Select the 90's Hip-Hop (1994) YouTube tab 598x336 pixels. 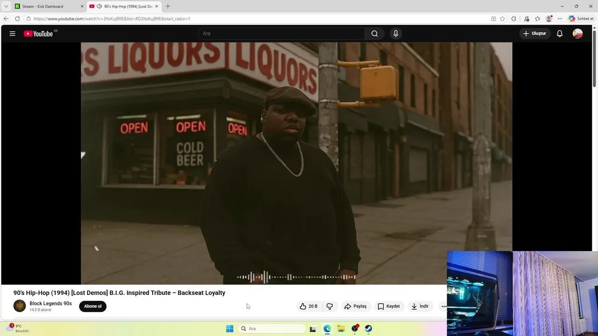pyautogui.click(x=124, y=6)
